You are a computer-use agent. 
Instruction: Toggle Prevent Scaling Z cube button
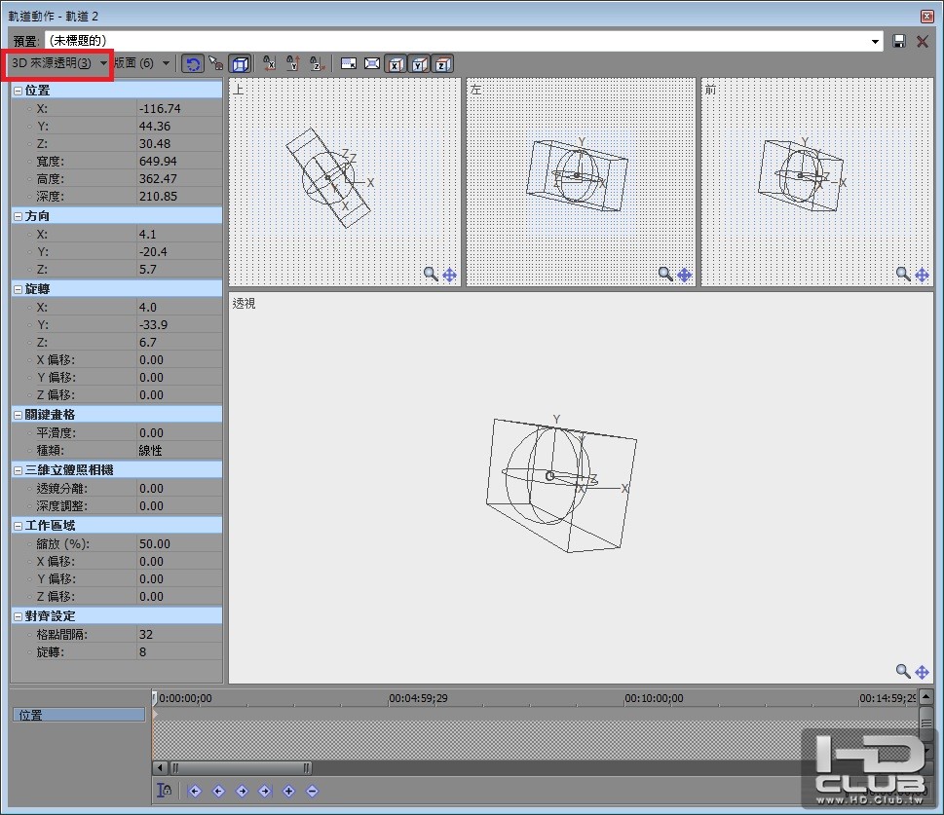click(x=442, y=63)
